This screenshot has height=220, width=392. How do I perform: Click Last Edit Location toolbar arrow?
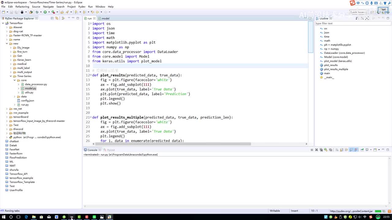click(92, 12)
